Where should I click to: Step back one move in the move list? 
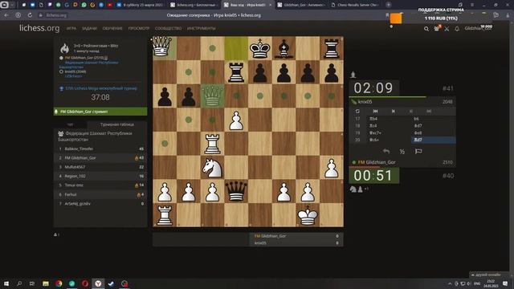tap(393, 112)
